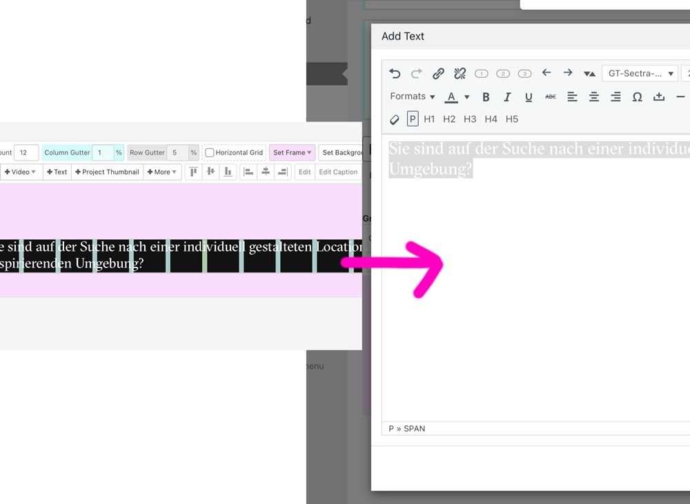Click the remove link icon
The image size is (690, 504).
tap(460, 74)
